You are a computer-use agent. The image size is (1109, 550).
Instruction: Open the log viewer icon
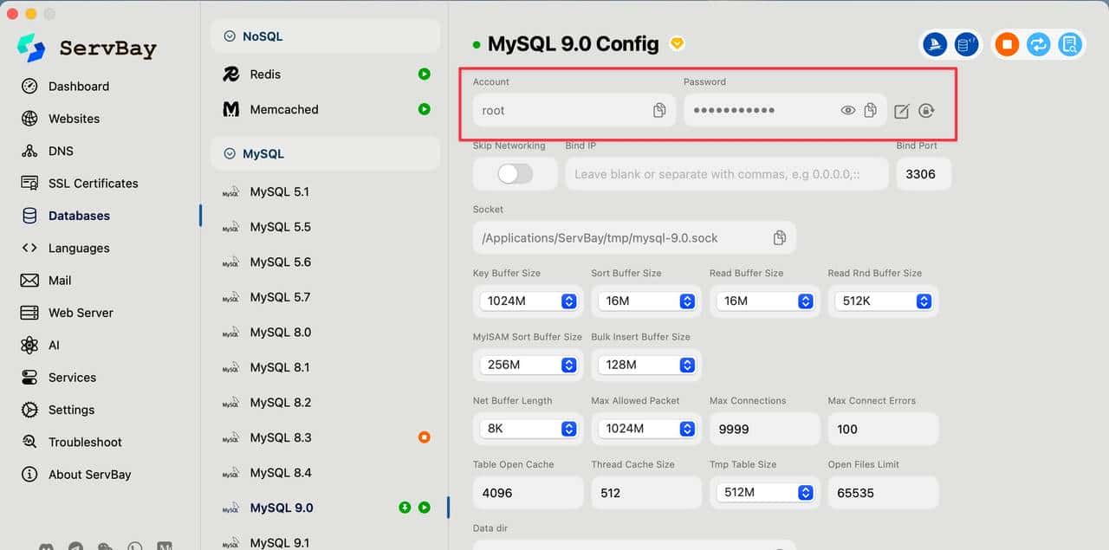point(1070,45)
